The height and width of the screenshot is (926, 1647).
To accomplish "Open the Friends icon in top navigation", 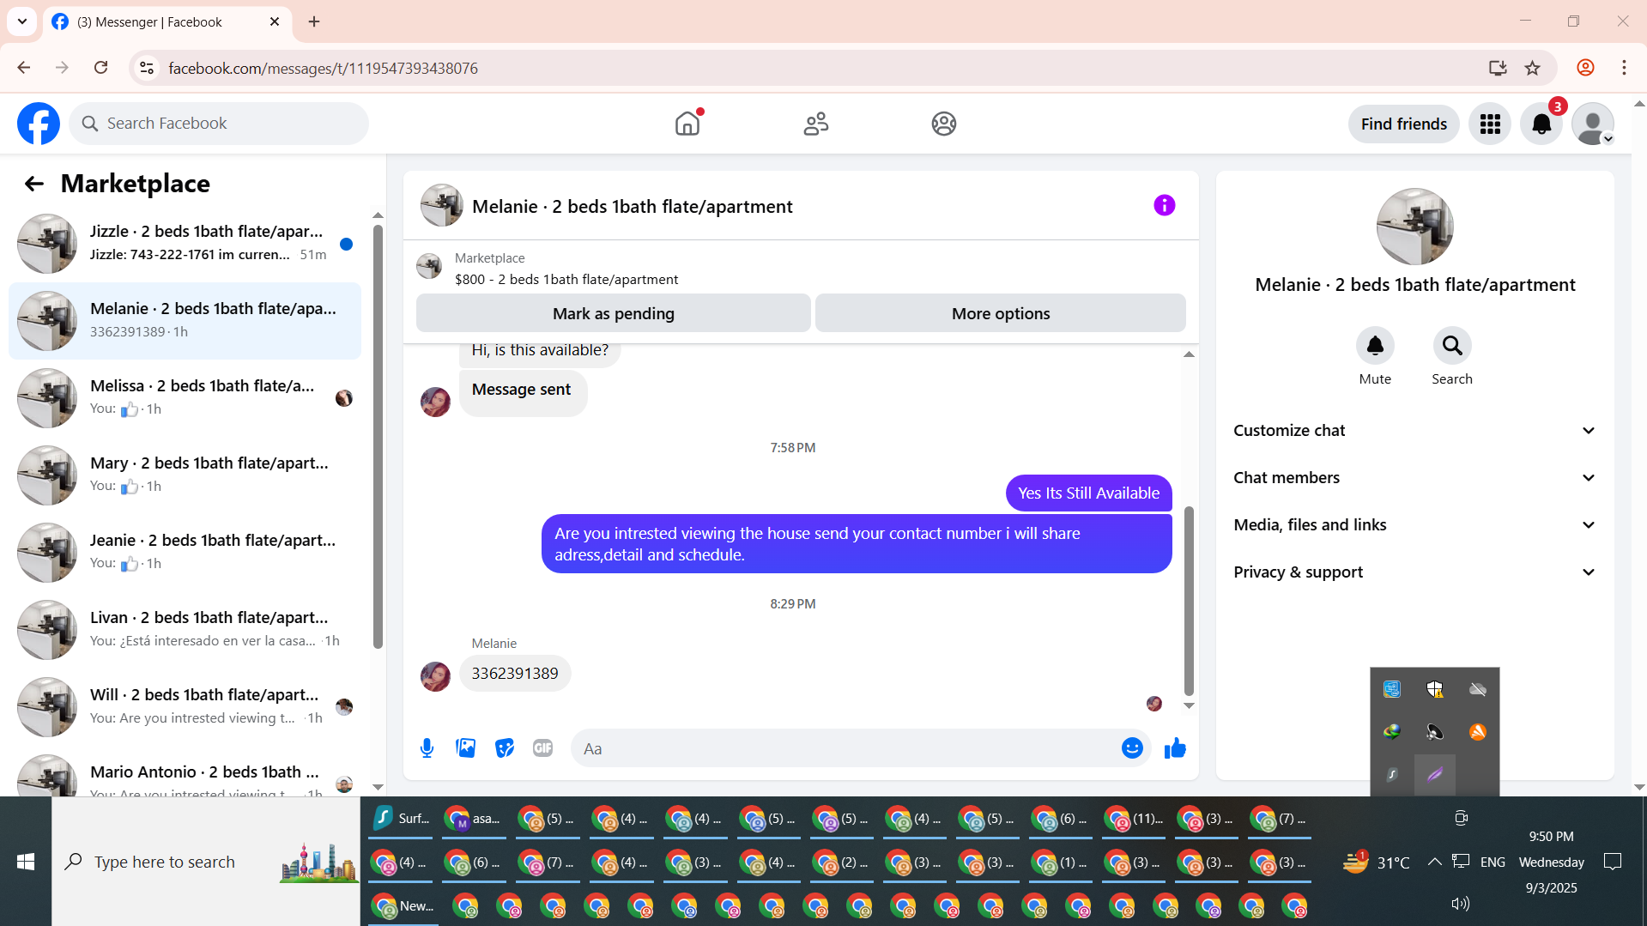I will pyautogui.click(x=815, y=124).
